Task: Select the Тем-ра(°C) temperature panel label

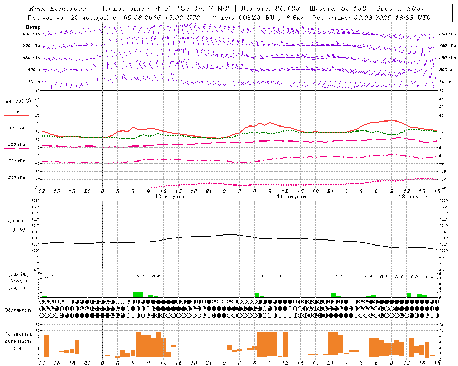Action: coord(17,101)
